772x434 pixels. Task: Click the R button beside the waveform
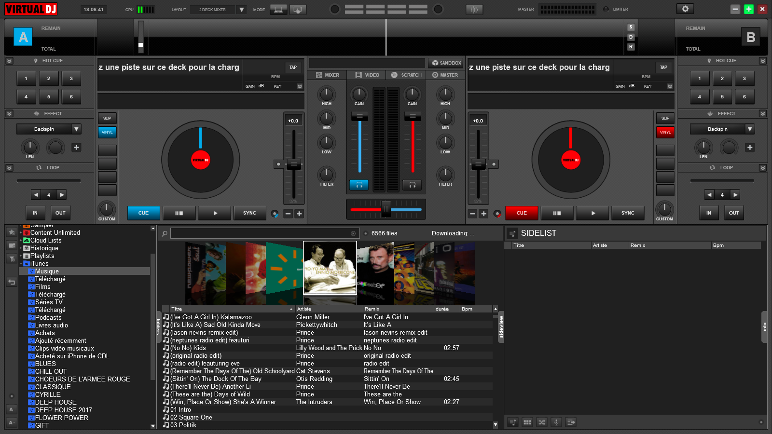[631, 47]
